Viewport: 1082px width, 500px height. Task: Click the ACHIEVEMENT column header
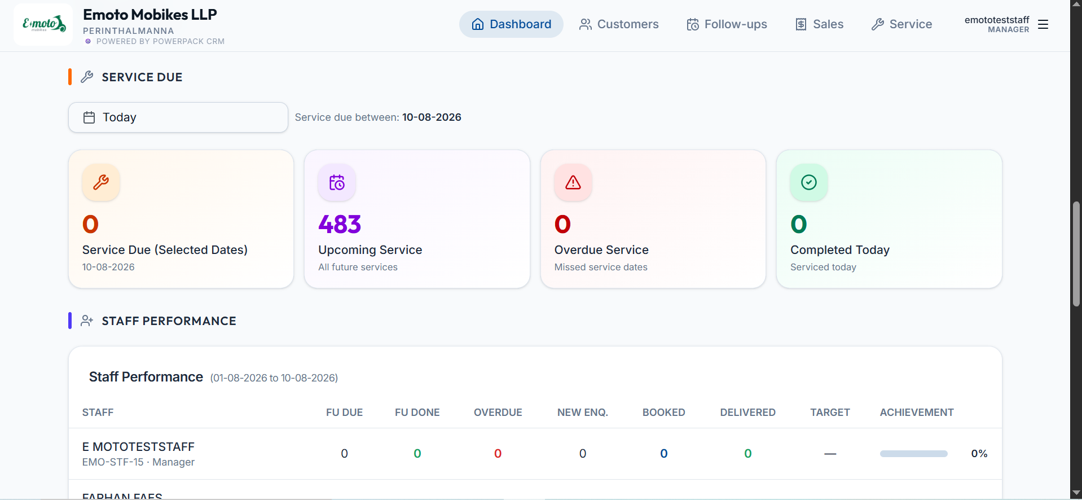[917, 413]
